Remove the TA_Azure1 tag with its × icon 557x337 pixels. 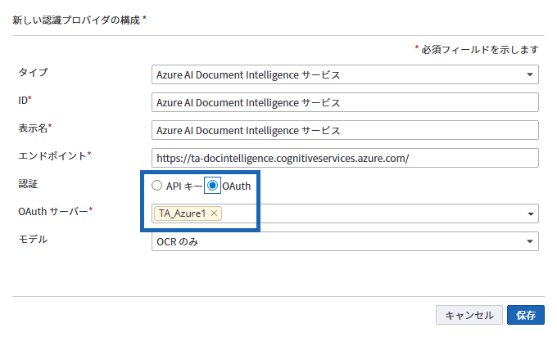(x=214, y=213)
